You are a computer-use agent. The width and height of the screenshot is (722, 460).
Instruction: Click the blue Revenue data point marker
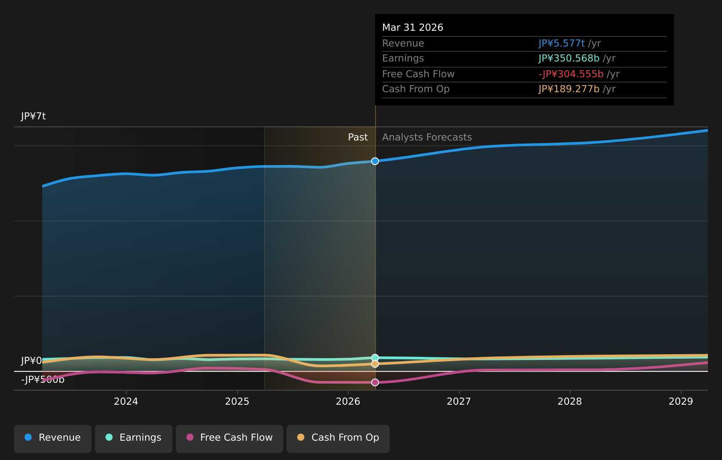[375, 161]
